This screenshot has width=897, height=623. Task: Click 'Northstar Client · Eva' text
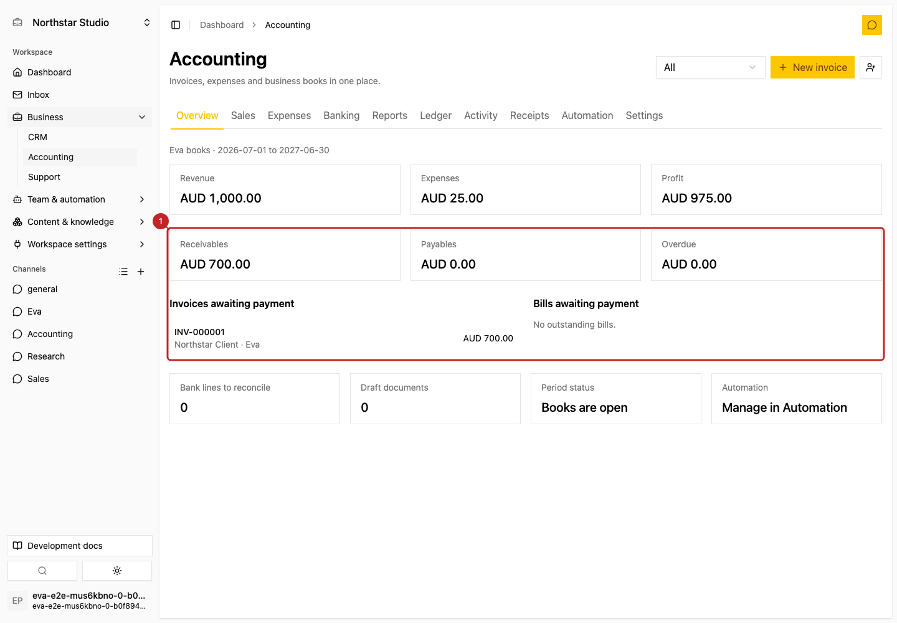tap(217, 345)
